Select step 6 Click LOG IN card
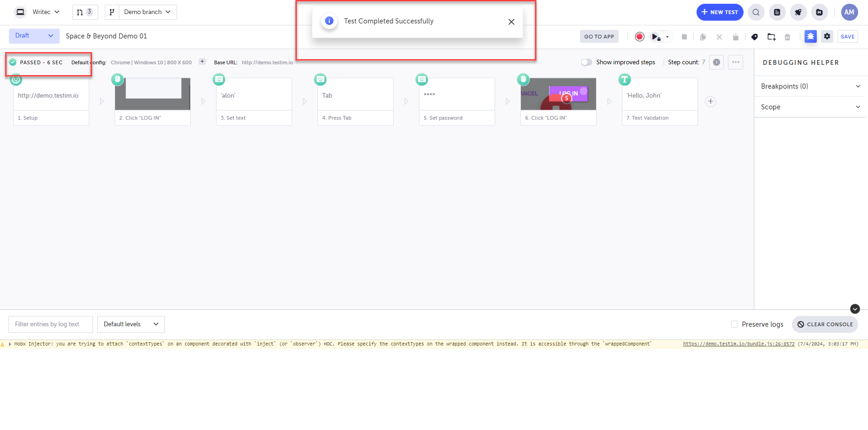This screenshot has width=868, height=430. tap(558, 101)
